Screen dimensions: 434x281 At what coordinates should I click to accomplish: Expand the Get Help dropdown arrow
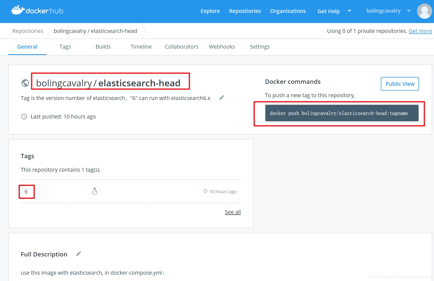[349, 11]
